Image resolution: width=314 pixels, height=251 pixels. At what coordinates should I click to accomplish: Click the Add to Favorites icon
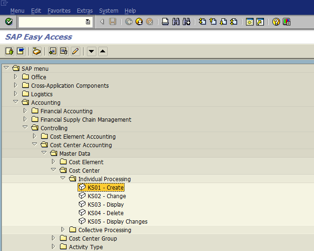click(x=53, y=51)
